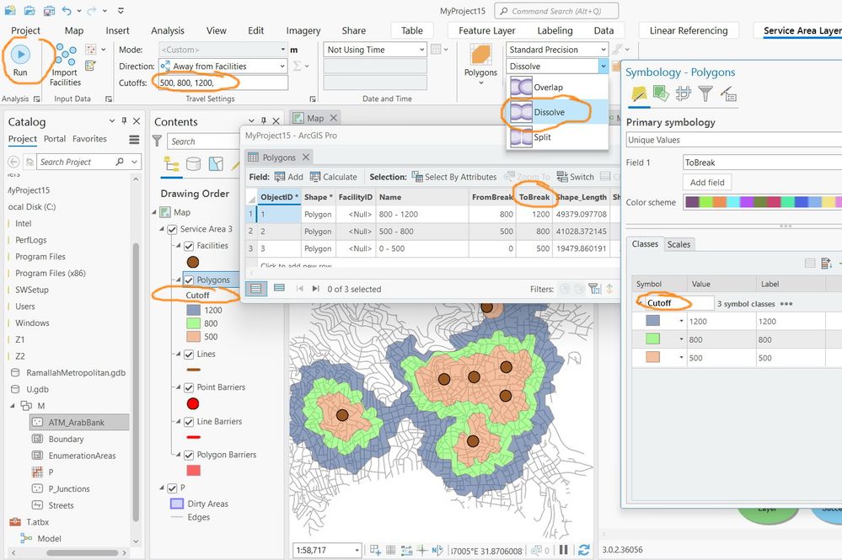The width and height of the screenshot is (842, 560).
Task: Collapse the M dataset in Catalog
Action: pos(13,406)
